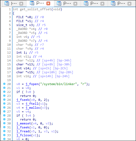Click the document icon of the fourth tab
The width and height of the screenshot is (136, 141).
point(86,3)
